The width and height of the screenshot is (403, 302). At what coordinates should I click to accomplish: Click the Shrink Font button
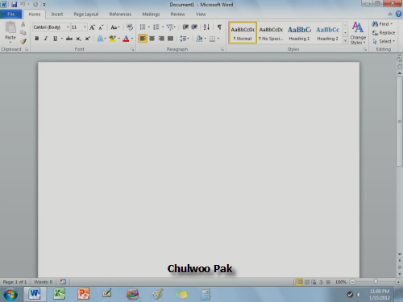coord(101,27)
